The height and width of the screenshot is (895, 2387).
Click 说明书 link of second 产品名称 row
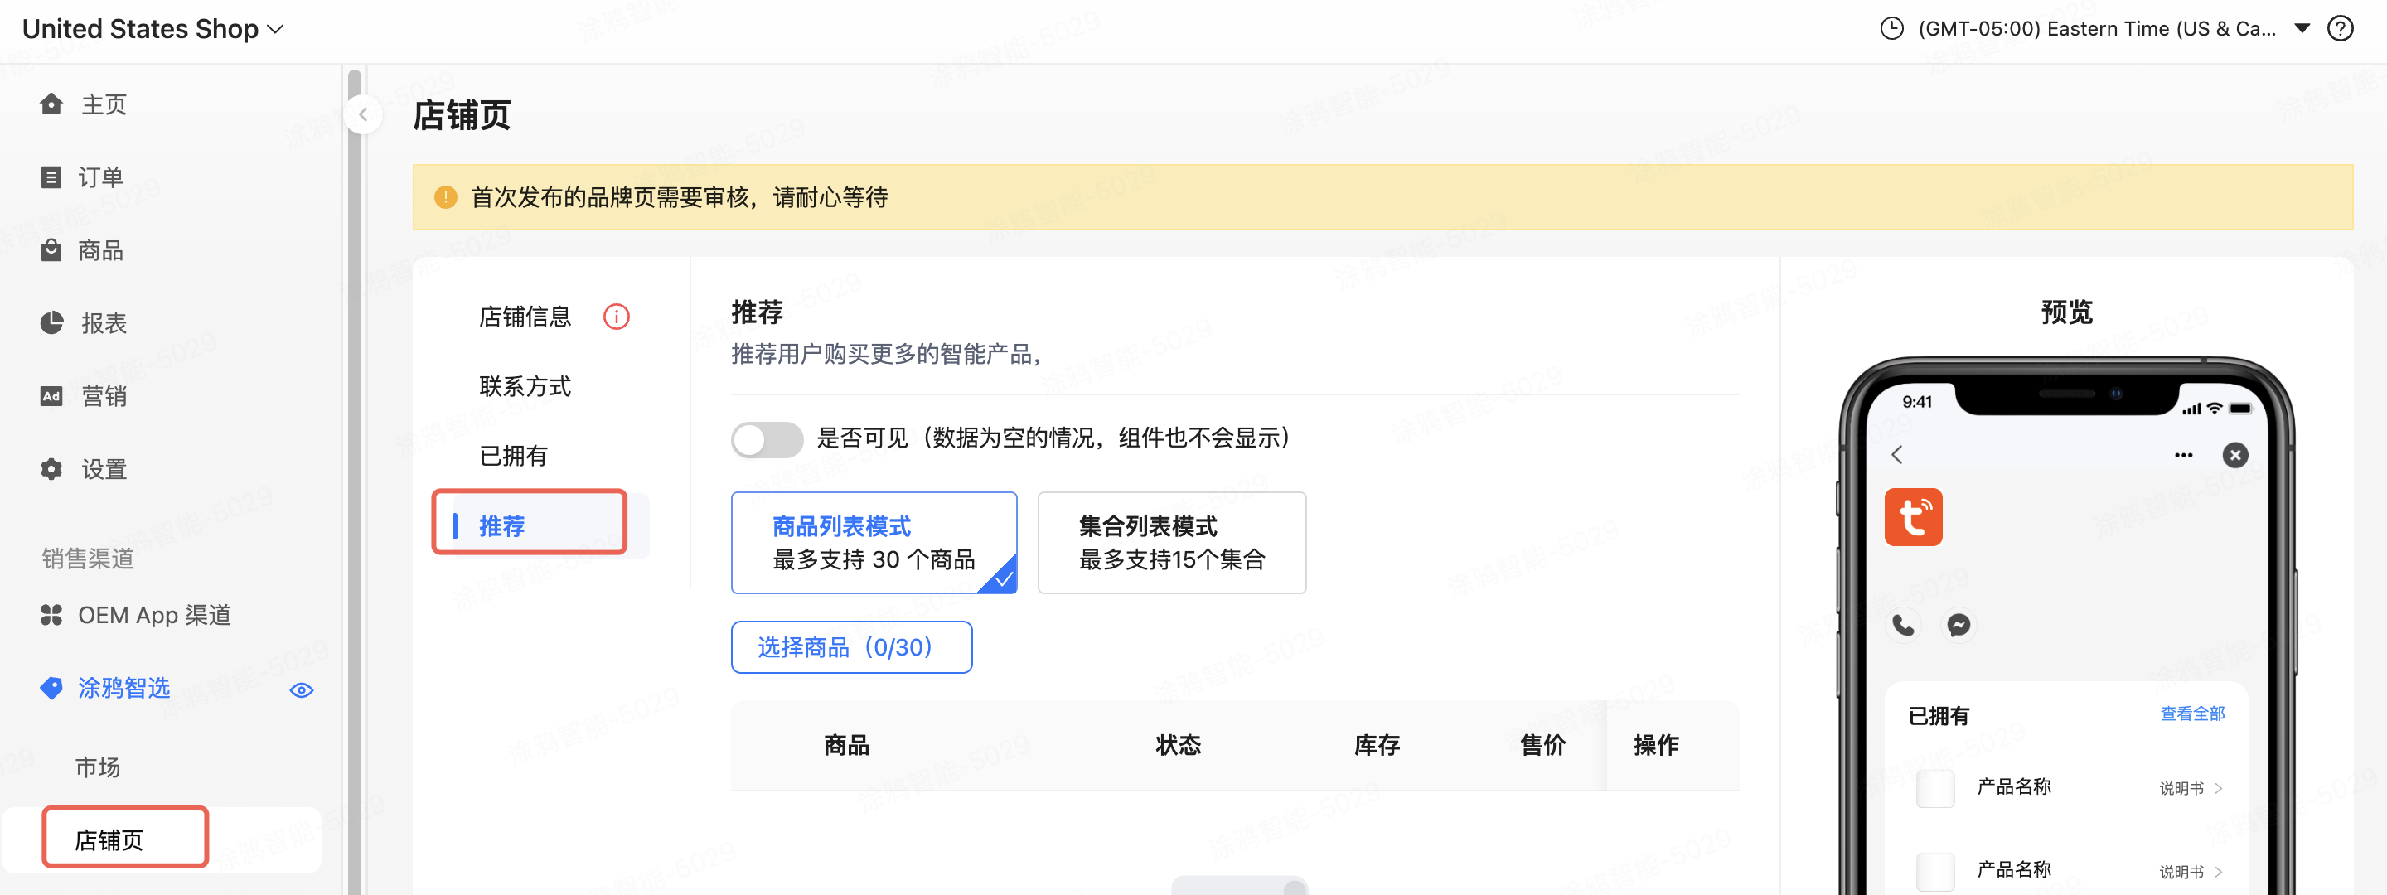pos(2191,872)
